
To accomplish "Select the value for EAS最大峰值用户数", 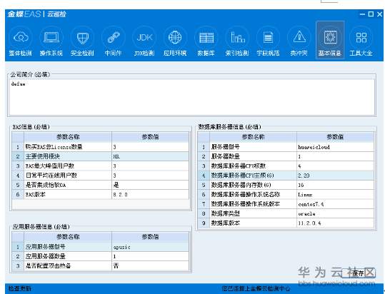I will coord(150,166).
